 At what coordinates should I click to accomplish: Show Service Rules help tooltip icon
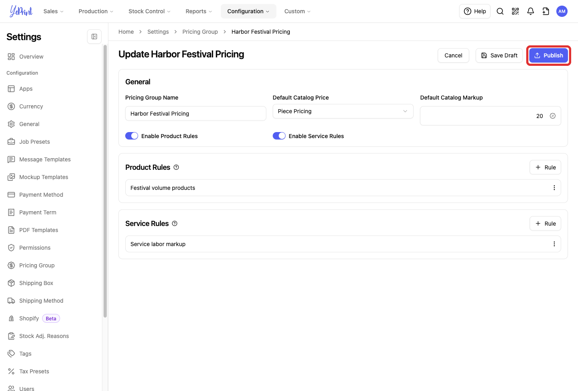point(175,224)
